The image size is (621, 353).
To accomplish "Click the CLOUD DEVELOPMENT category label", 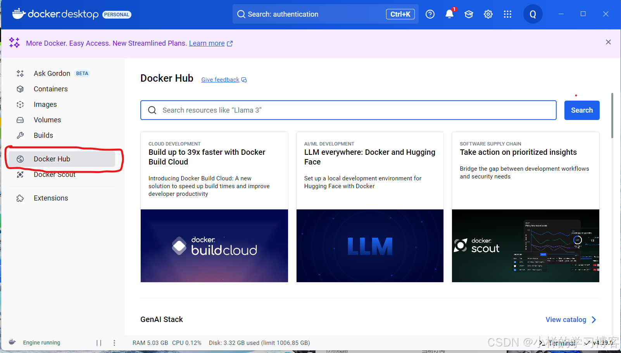I will pyautogui.click(x=174, y=144).
